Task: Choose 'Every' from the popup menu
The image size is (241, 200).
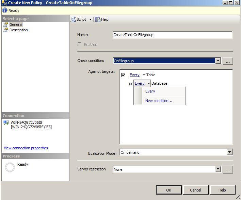Action: (x=150, y=91)
